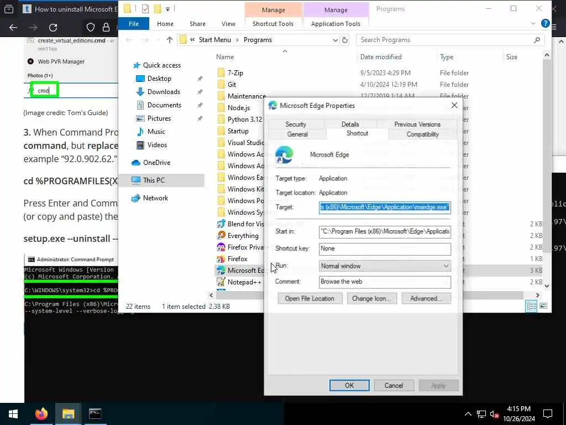Screen dimensions: 566x425
Task: Click the Firefox icon on the taskbar
Action: [41, 413]
